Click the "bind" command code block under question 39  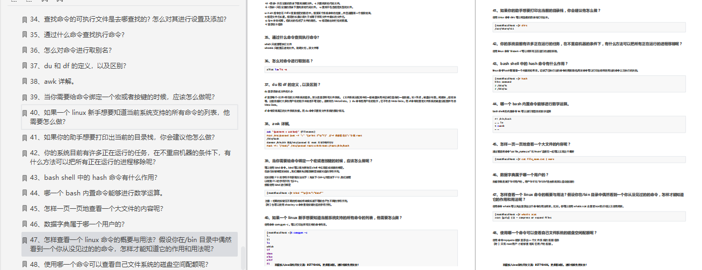tap(361, 192)
